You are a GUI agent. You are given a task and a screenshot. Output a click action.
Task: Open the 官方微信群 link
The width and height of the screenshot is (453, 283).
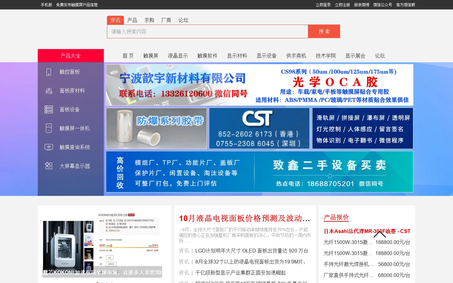point(405,5)
